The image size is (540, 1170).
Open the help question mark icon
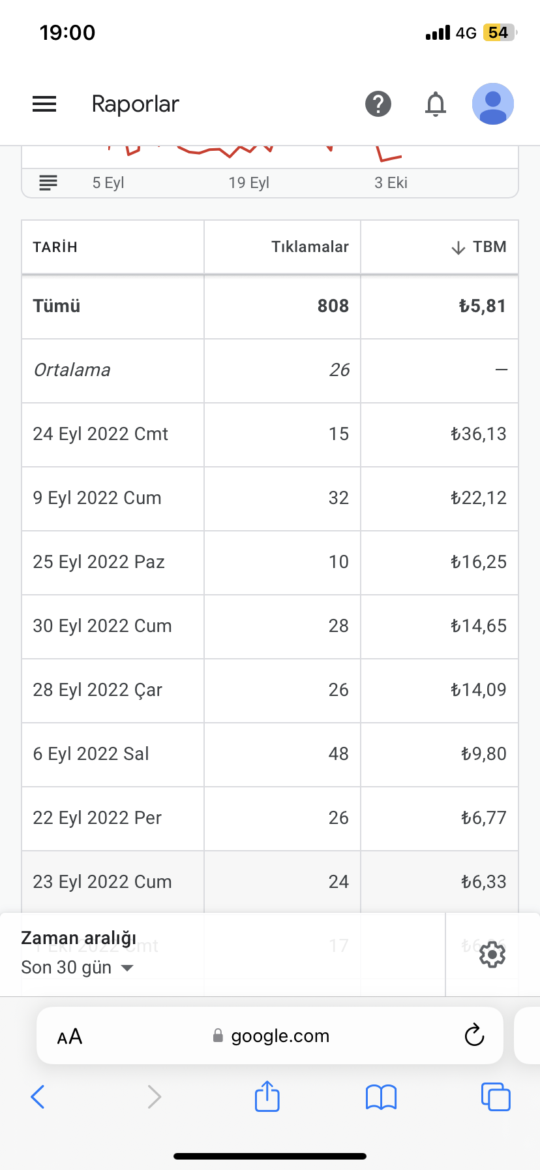pos(378,104)
